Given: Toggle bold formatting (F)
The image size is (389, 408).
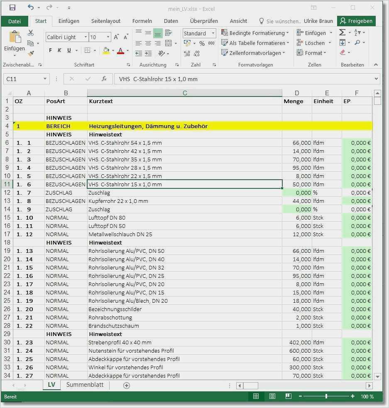Looking at the screenshot, I should [x=50, y=50].
